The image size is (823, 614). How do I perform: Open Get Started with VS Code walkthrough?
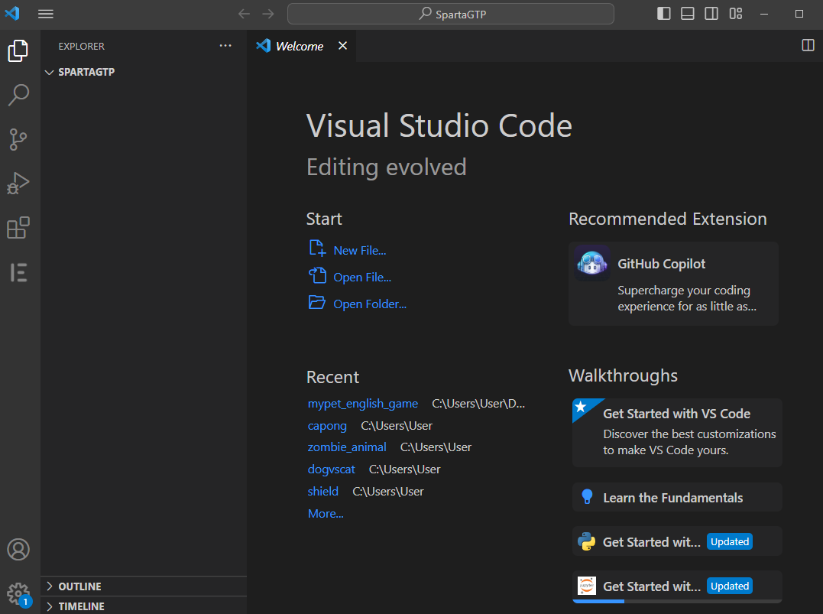point(677,432)
